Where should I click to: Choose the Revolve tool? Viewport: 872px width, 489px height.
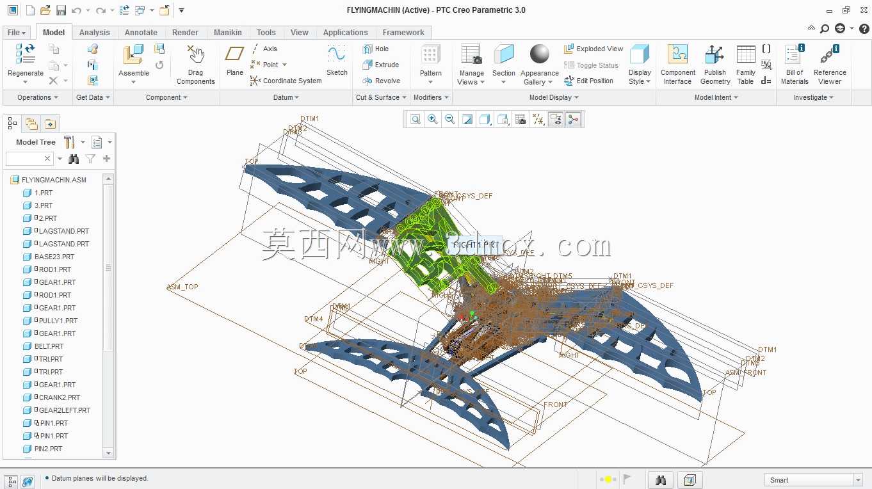click(382, 81)
